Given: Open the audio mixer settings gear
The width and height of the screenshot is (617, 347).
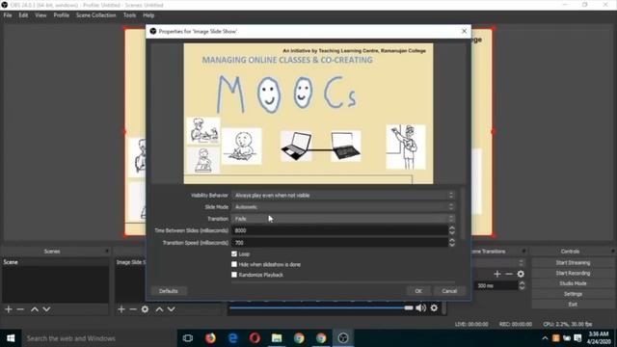Looking at the screenshot, I should [x=434, y=308].
